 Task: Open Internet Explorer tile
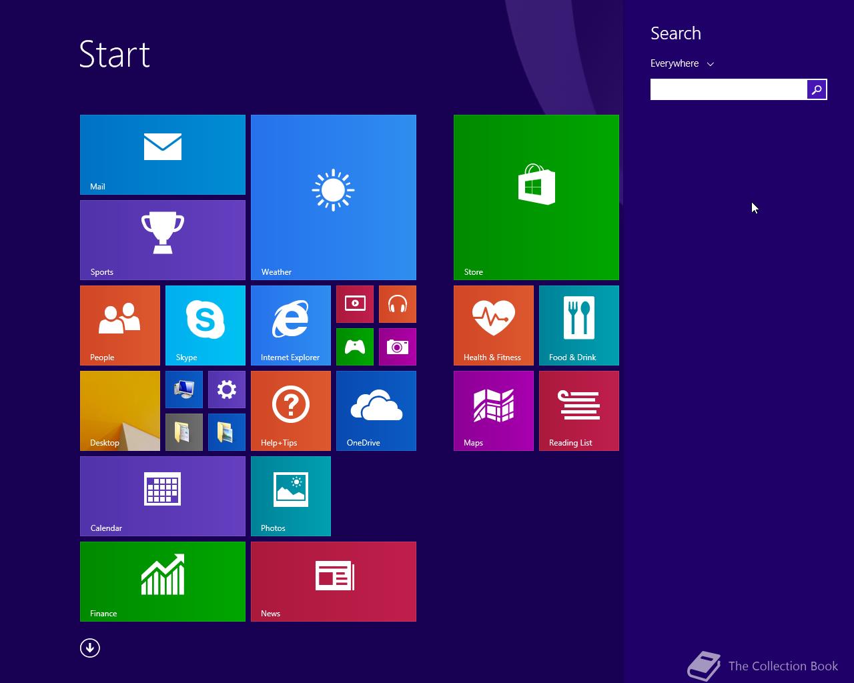[291, 325]
